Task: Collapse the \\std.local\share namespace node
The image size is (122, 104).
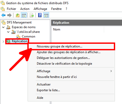Action: (8, 32)
